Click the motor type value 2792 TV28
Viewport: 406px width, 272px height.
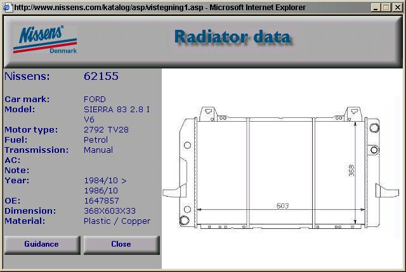pyautogui.click(x=106, y=129)
